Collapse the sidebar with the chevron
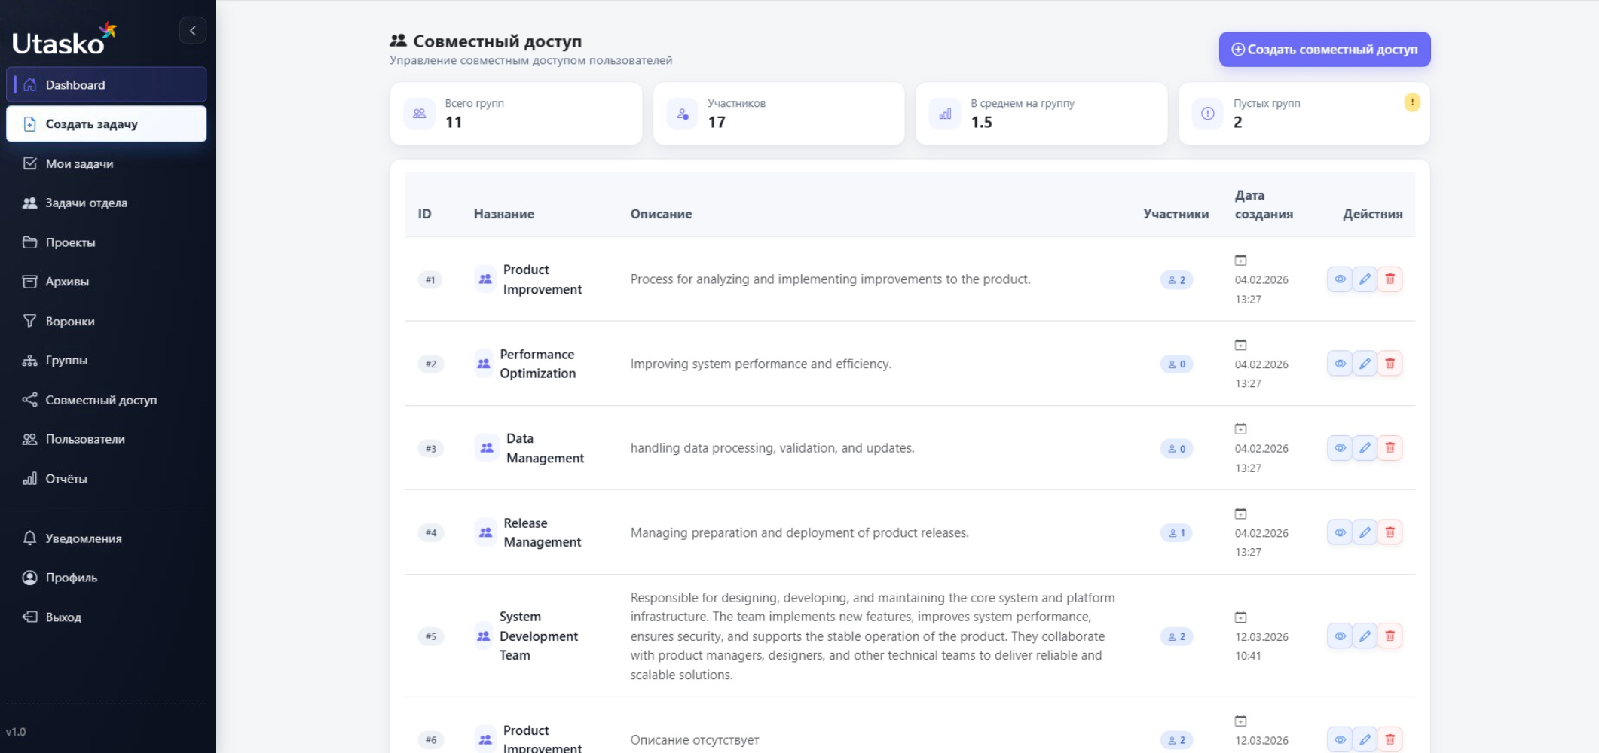 click(193, 30)
